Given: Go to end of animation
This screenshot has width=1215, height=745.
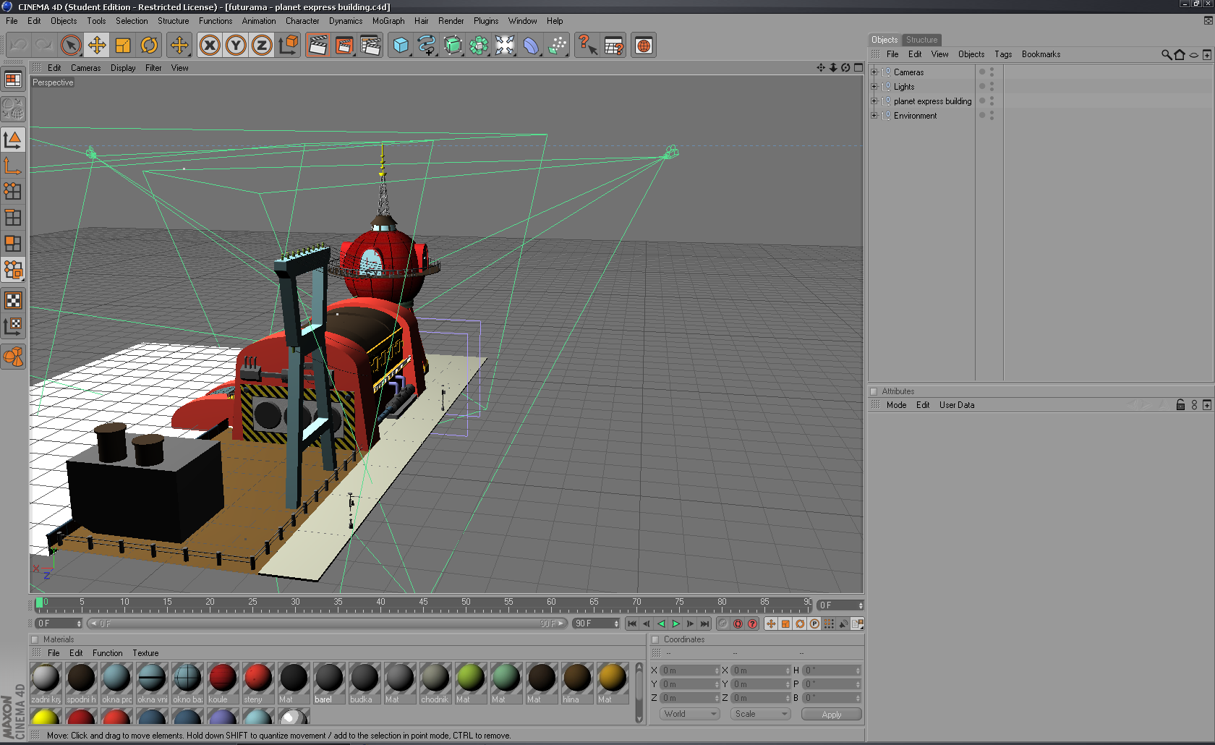Looking at the screenshot, I should click(x=704, y=623).
